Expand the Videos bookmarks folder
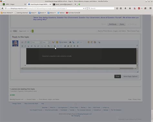 (x=52, y=13)
